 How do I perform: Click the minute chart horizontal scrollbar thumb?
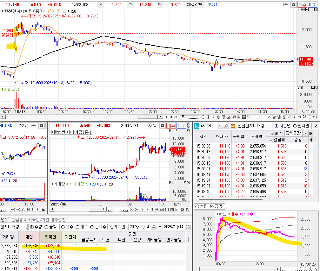pos(148,117)
